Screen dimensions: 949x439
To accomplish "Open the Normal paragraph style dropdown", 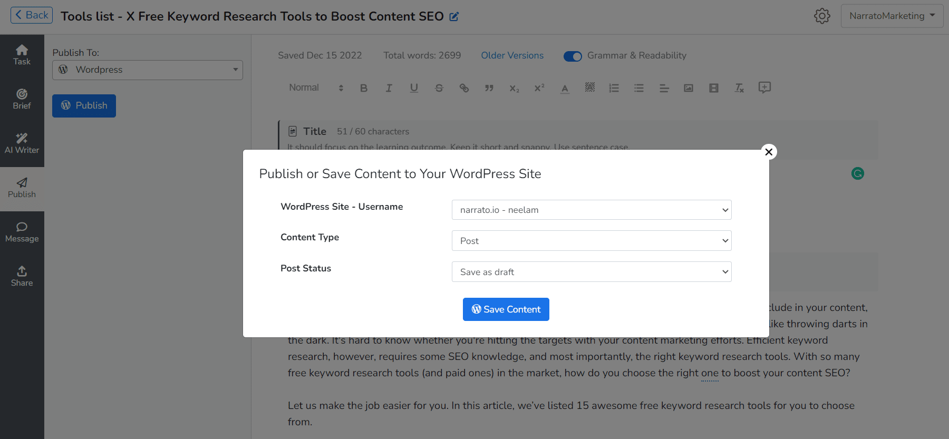I will (316, 88).
